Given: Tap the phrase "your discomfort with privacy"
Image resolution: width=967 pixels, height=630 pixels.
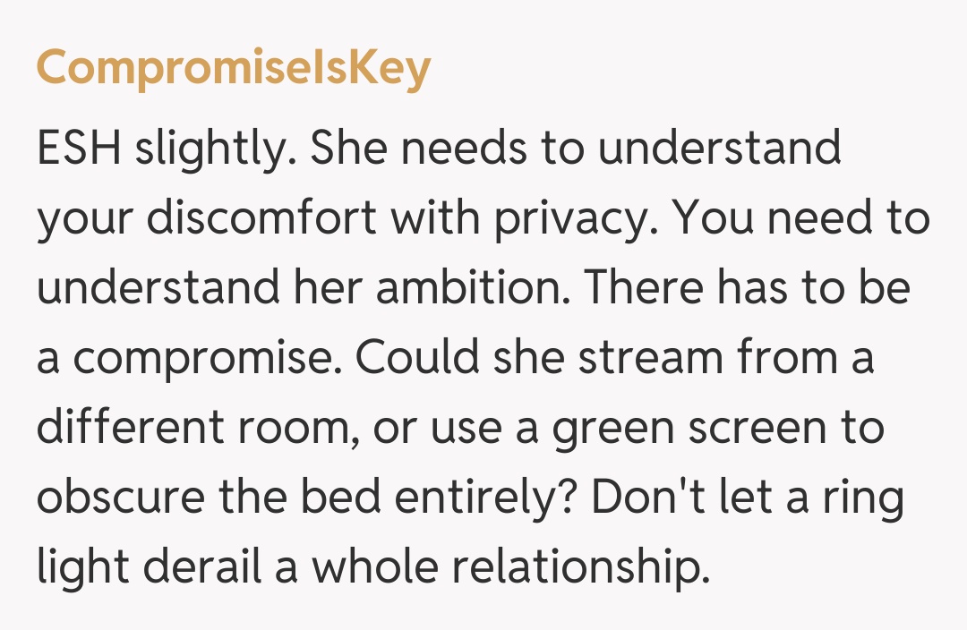Looking at the screenshot, I should pos(346,218).
